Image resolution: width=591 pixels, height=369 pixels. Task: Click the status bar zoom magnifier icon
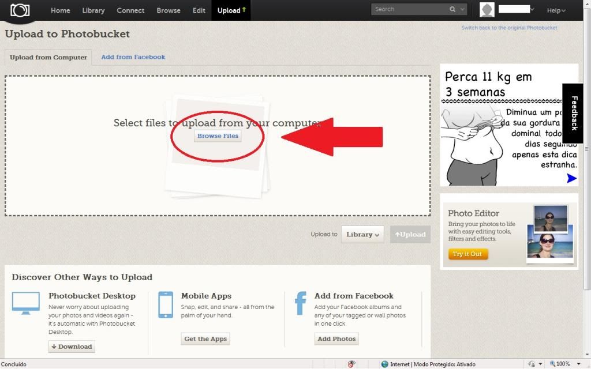pyautogui.click(x=552, y=364)
